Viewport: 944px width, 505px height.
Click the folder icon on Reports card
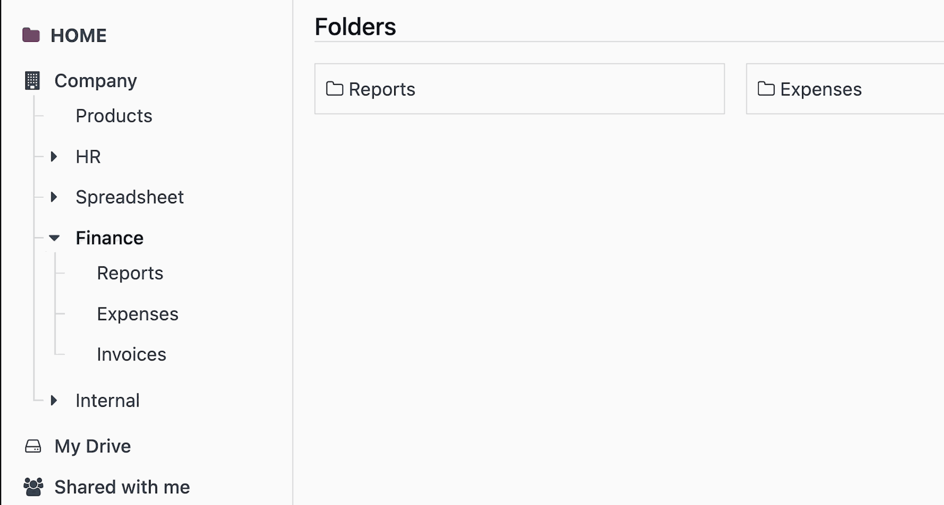(x=335, y=89)
